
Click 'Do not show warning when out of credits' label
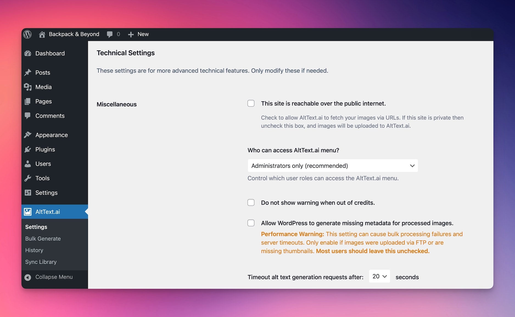[x=318, y=203]
